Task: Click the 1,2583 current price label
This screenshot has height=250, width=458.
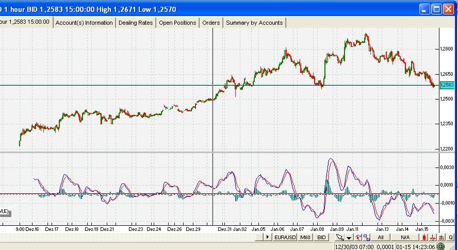Action: [x=447, y=85]
